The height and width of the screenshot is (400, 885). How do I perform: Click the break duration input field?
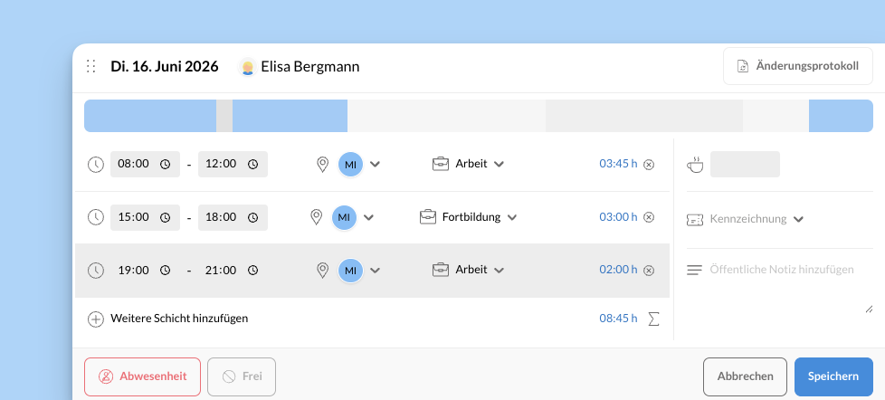pyautogui.click(x=745, y=164)
